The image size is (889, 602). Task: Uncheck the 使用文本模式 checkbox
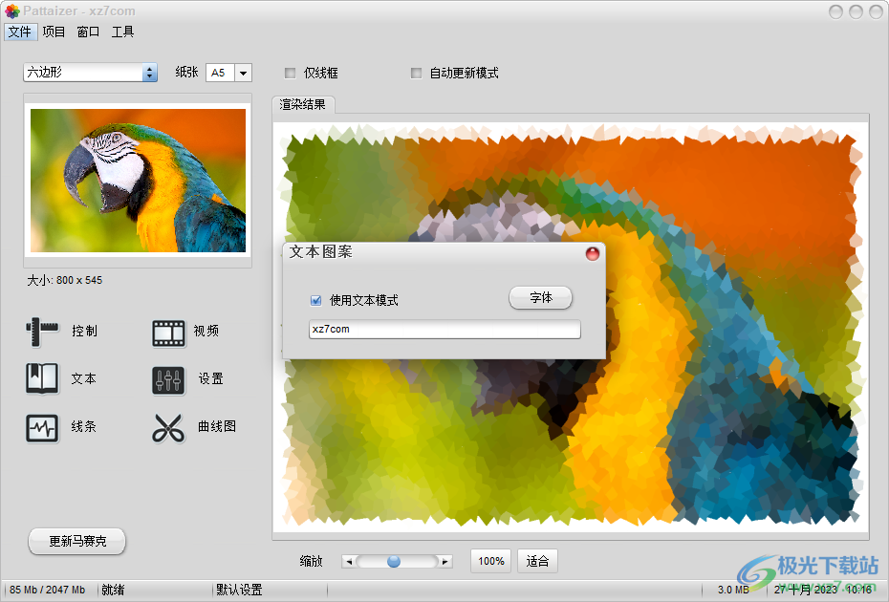(315, 300)
